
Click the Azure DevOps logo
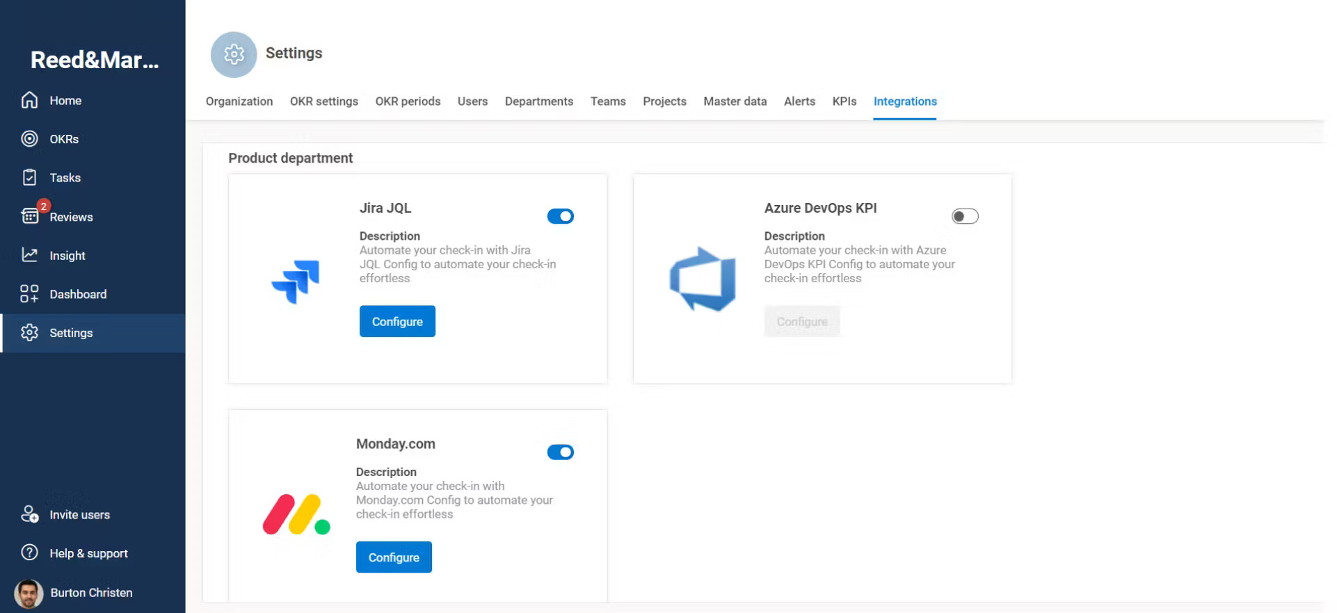[703, 279]
